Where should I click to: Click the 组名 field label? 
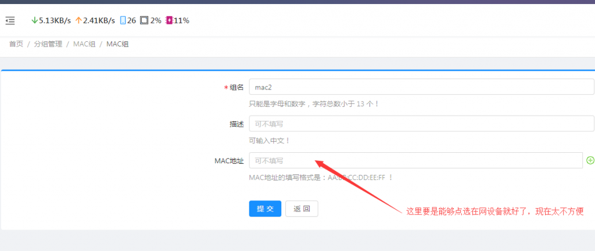pos(237,87)
